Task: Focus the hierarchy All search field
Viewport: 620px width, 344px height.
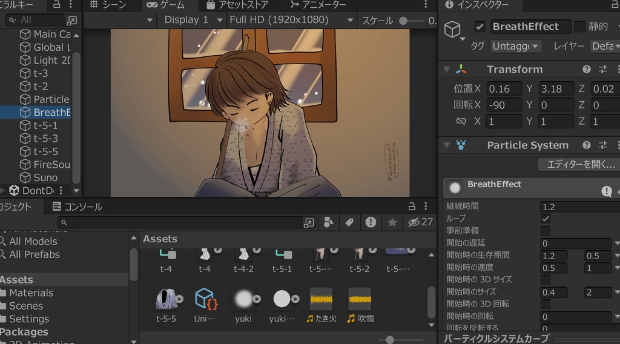Action: [x=35, y=20]
